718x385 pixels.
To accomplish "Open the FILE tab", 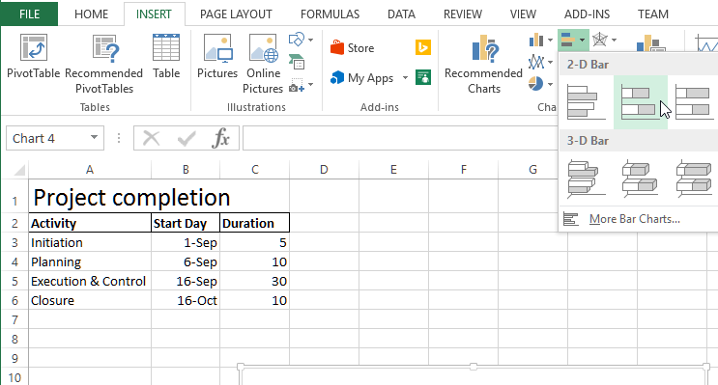I will pyautogui.click(x=29, y=14).
